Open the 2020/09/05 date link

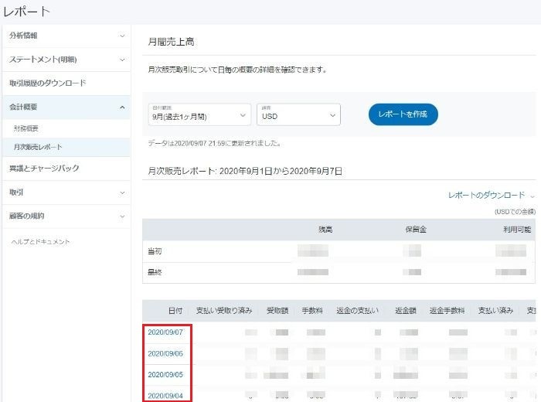click(x=165, y=374)
